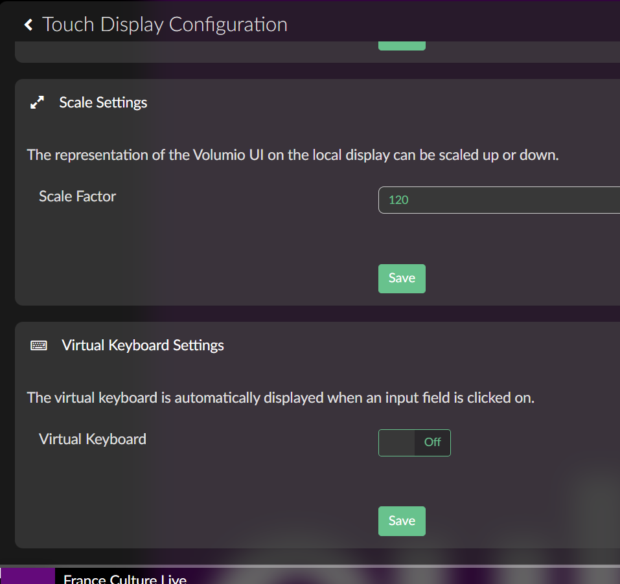The image size is (620, 584).
Task: Click the Scale Settings expand-arrows icon
Action: coord(38,102)
